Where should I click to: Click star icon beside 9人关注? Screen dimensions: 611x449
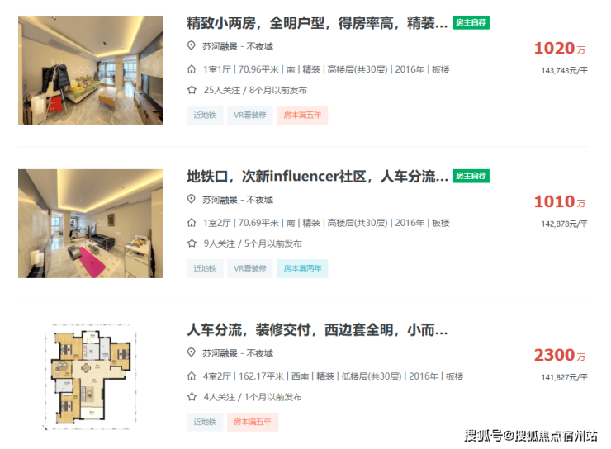click(192, 243)
